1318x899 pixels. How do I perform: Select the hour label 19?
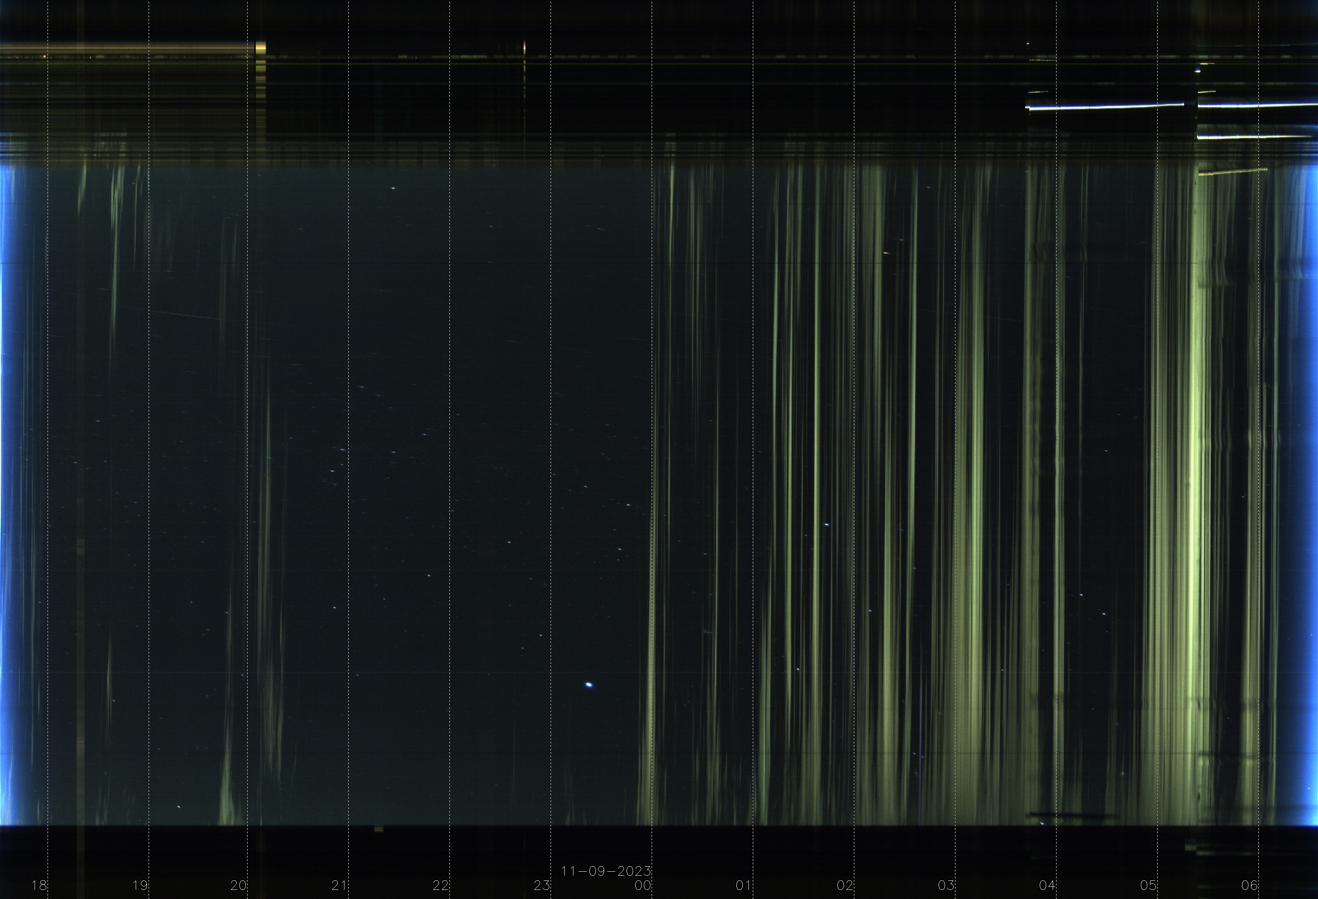coord(140,885)
